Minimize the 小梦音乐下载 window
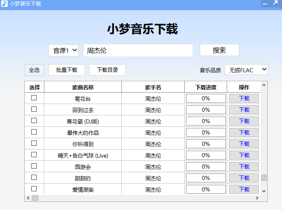282x210 pixels. [265, 4]
